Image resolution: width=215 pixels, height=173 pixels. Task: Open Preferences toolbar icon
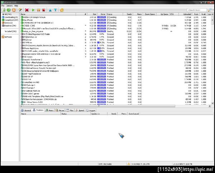click(x=62, y=10)
